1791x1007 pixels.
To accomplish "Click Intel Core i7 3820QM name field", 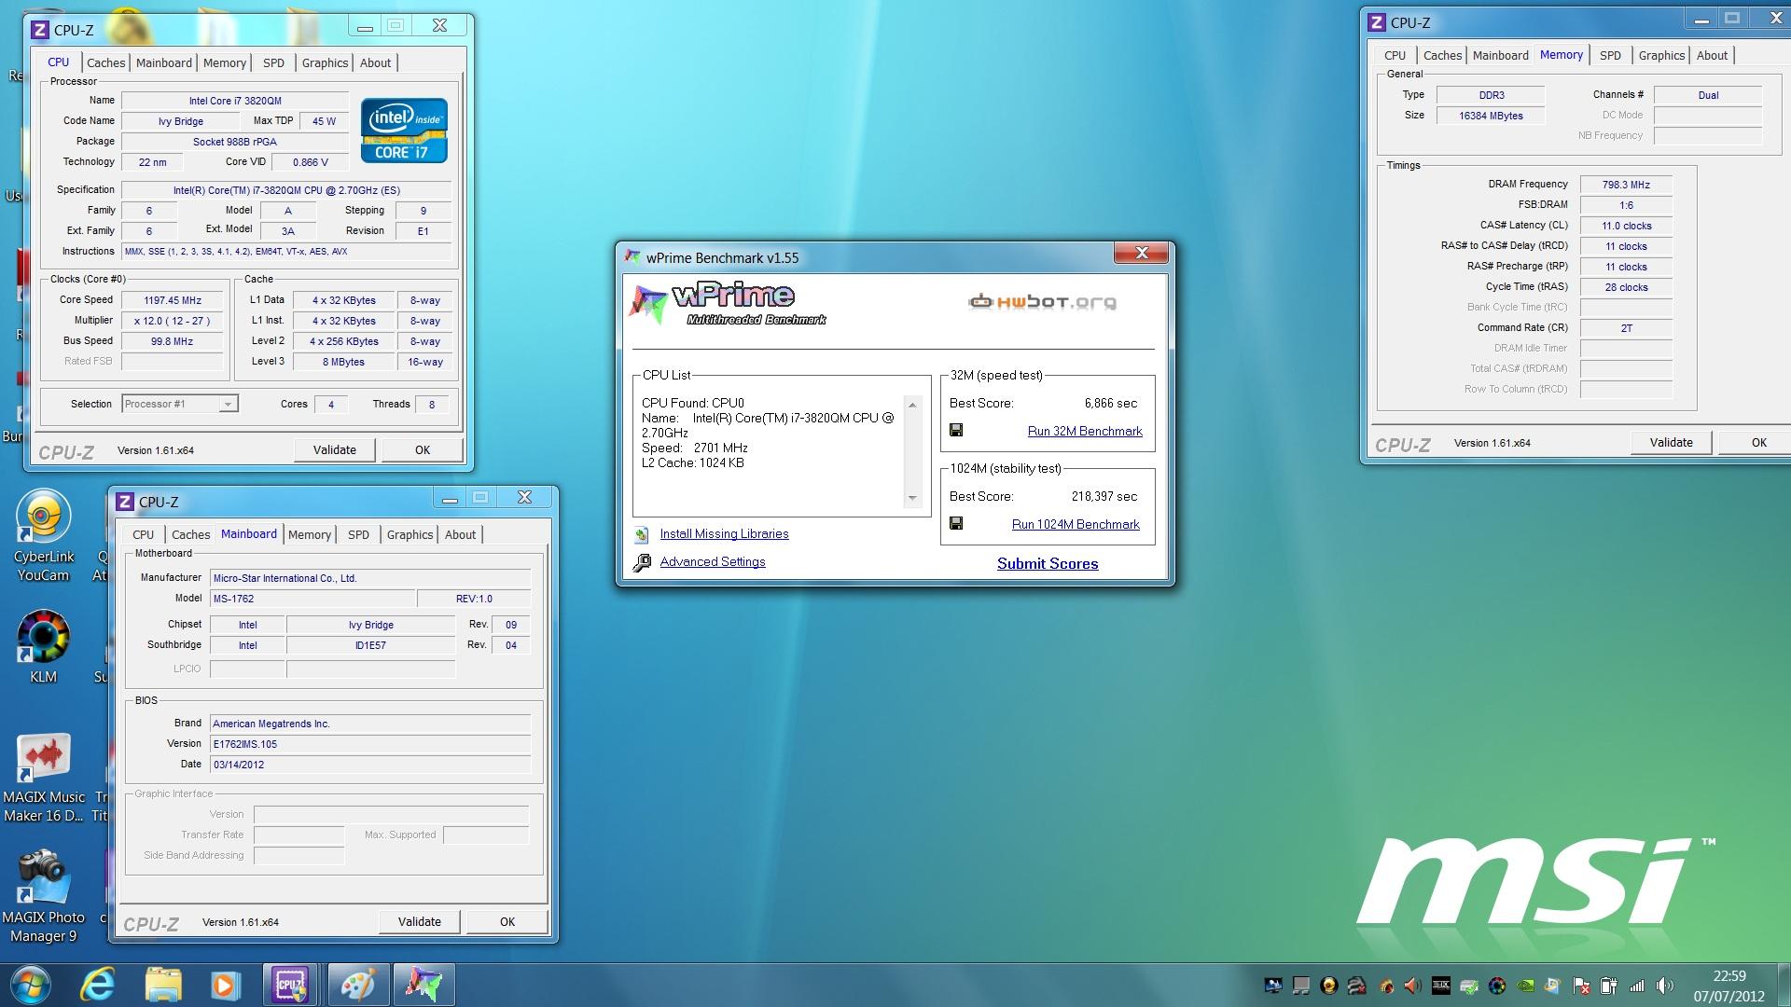I will (235, 101).
